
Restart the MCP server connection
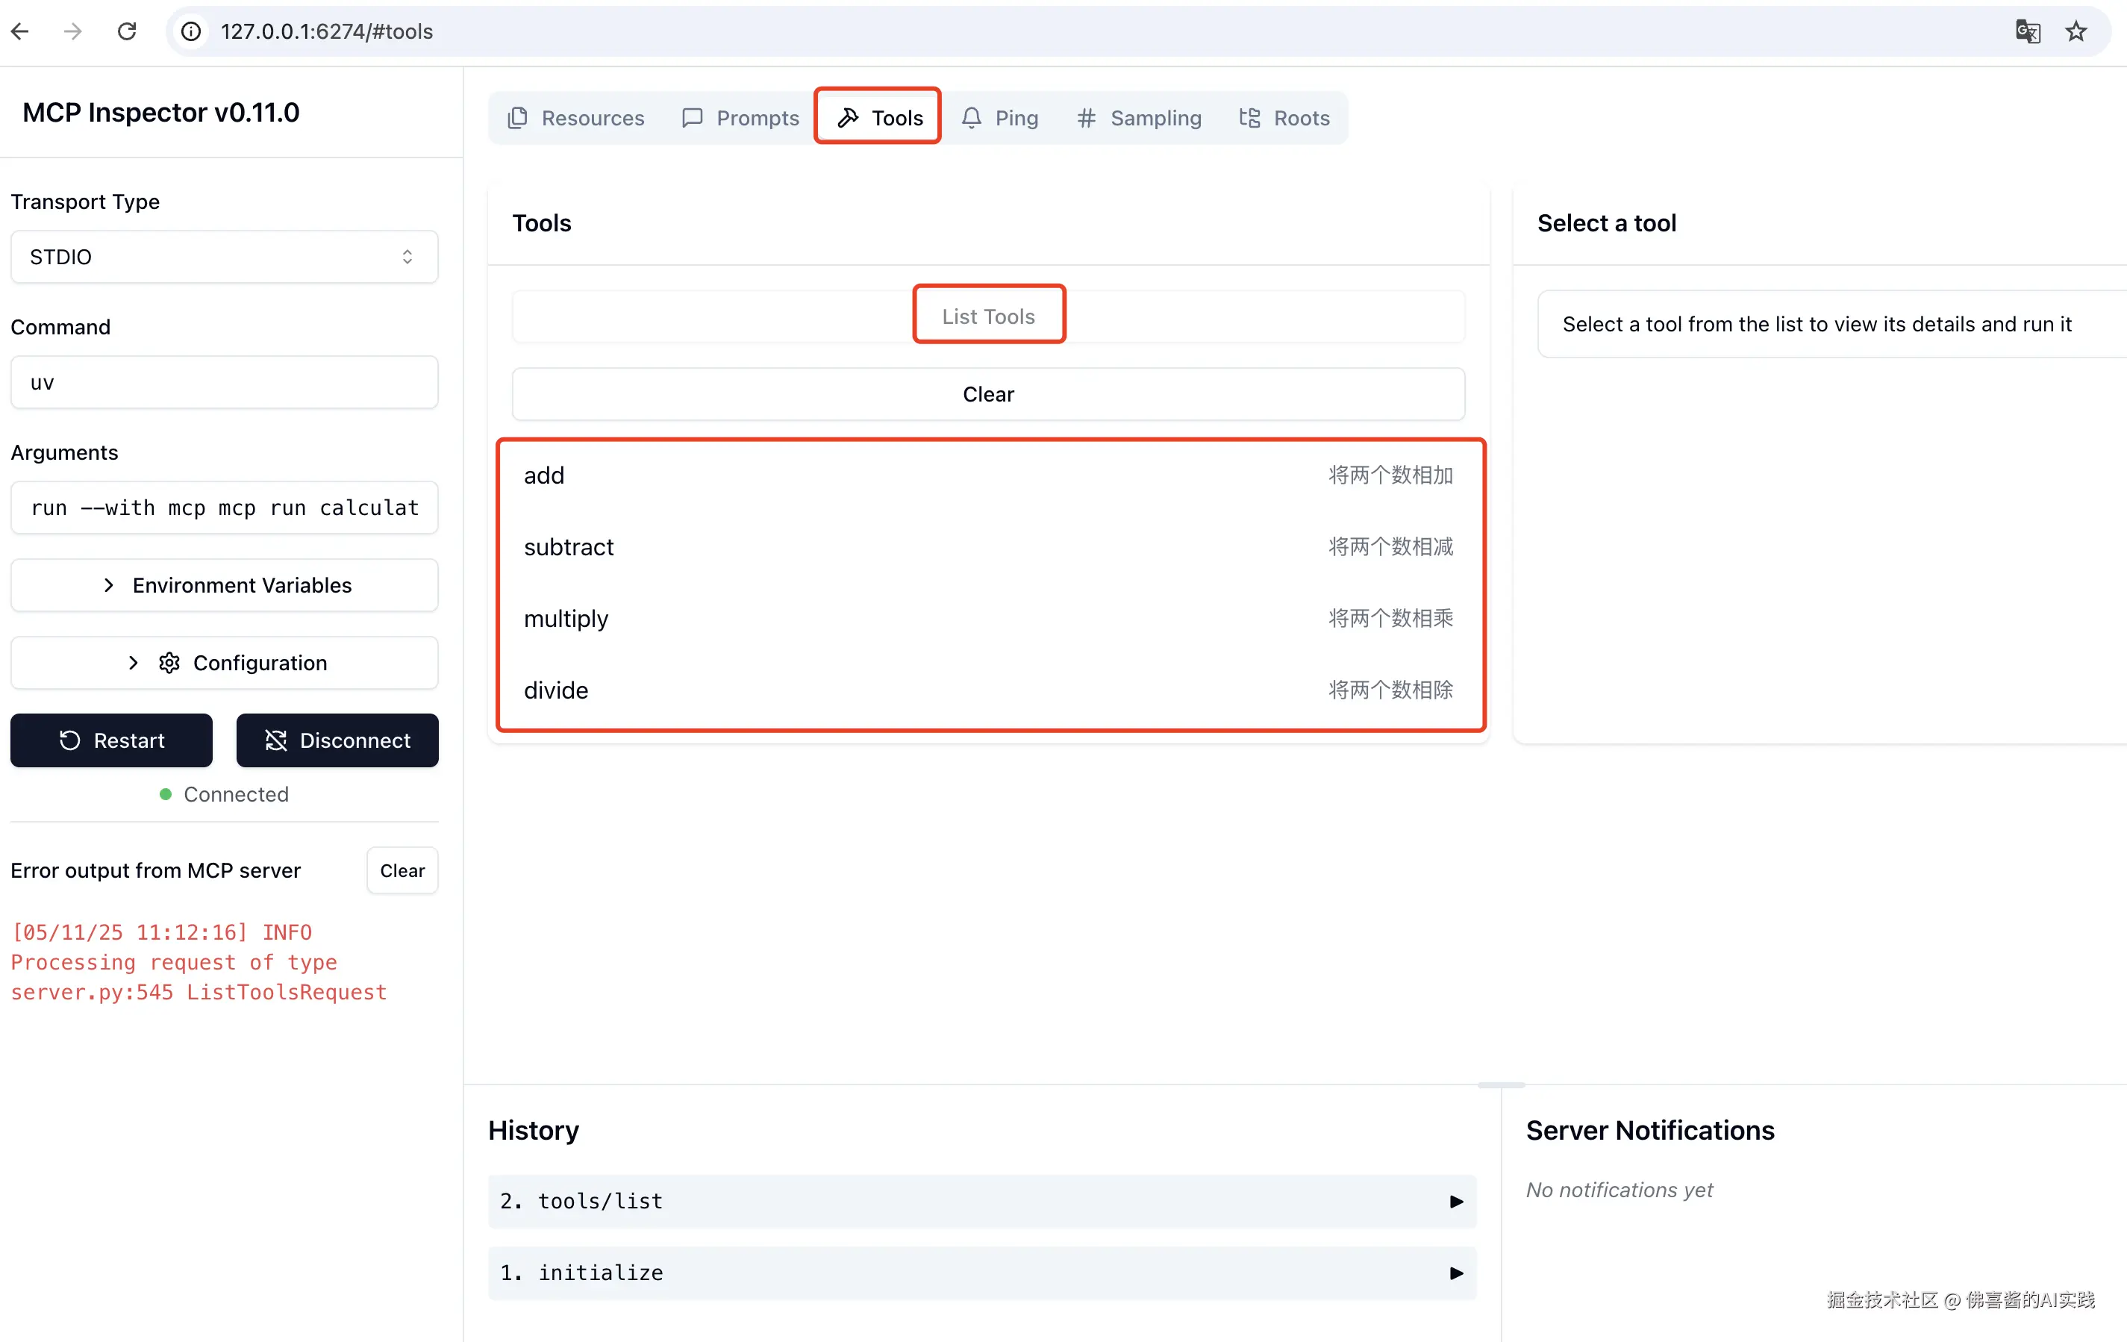111,740
